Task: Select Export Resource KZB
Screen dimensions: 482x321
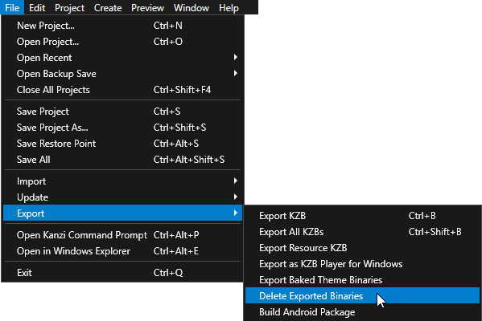Action: (362, 248)
